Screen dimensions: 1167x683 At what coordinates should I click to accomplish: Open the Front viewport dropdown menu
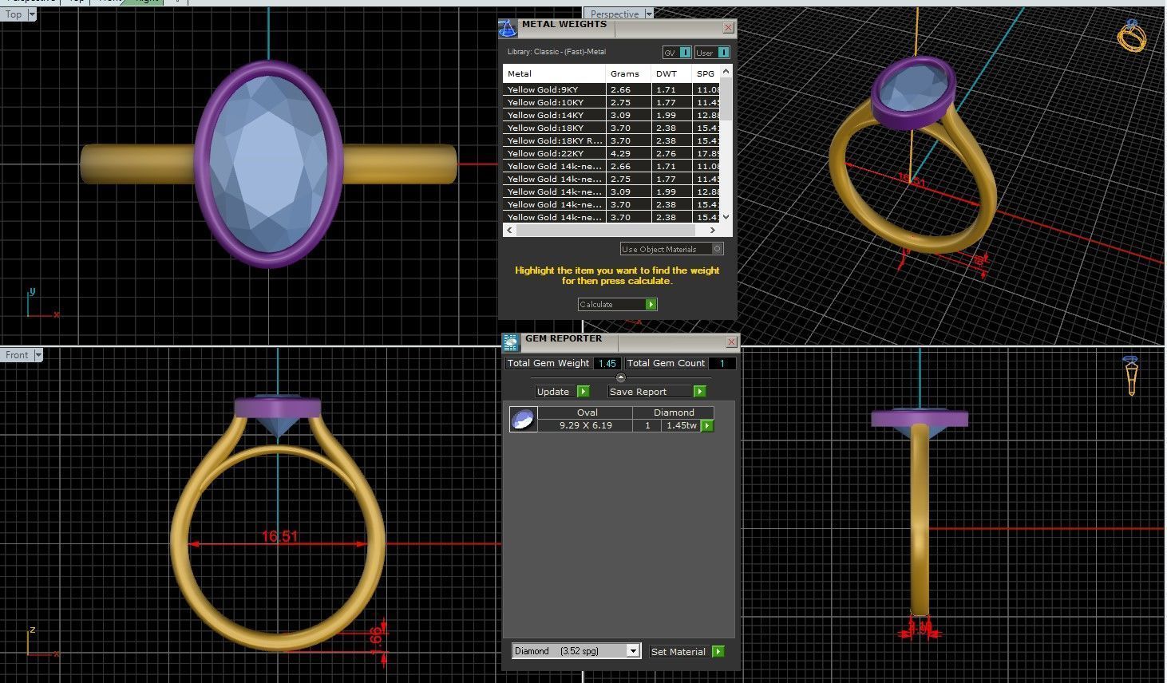coord(38,355)
